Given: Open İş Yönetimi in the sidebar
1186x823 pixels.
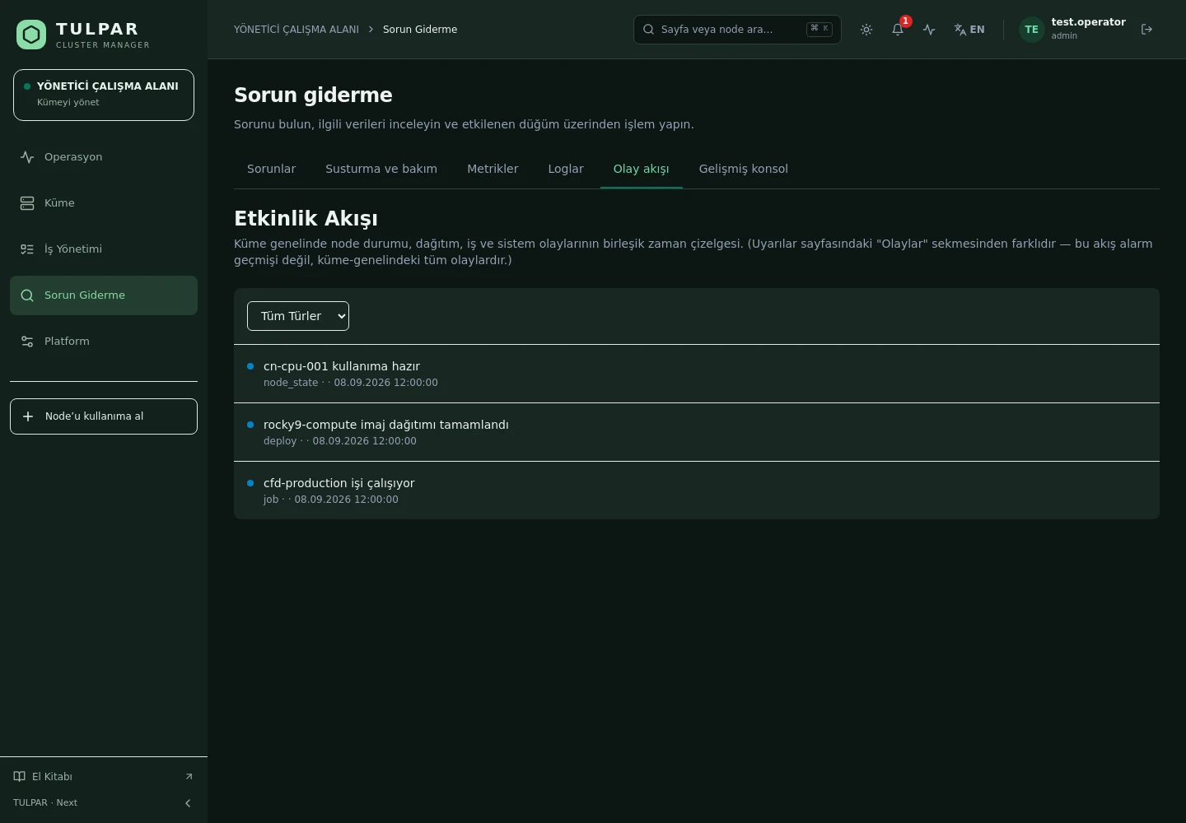Looking at the screenshot, I should coord(104,249).
